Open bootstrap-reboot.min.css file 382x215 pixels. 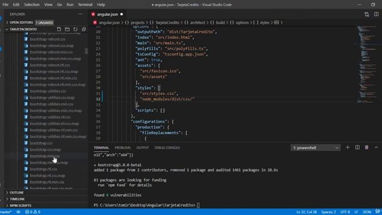(51, 52)
